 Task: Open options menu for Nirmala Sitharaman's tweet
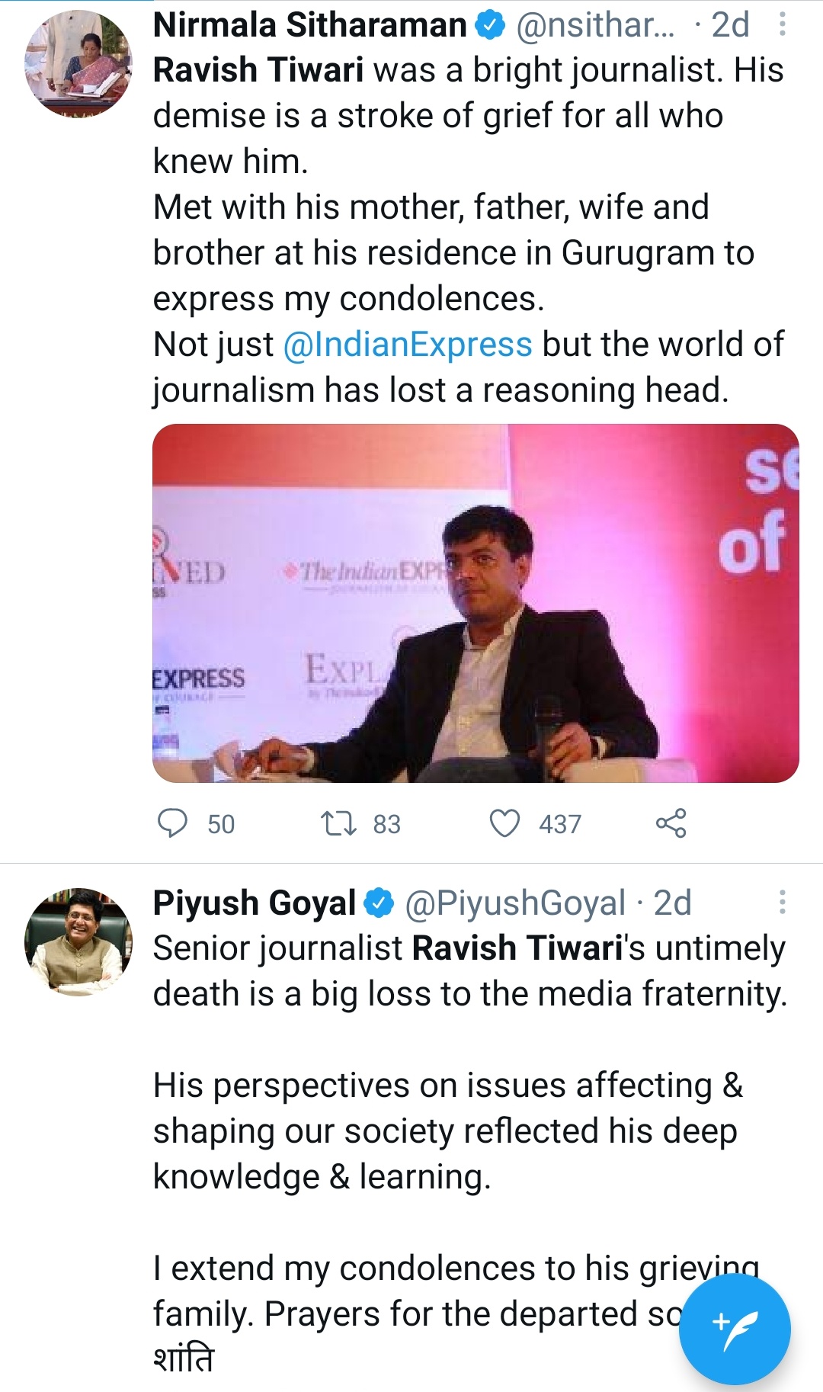(x=782, y=25)
